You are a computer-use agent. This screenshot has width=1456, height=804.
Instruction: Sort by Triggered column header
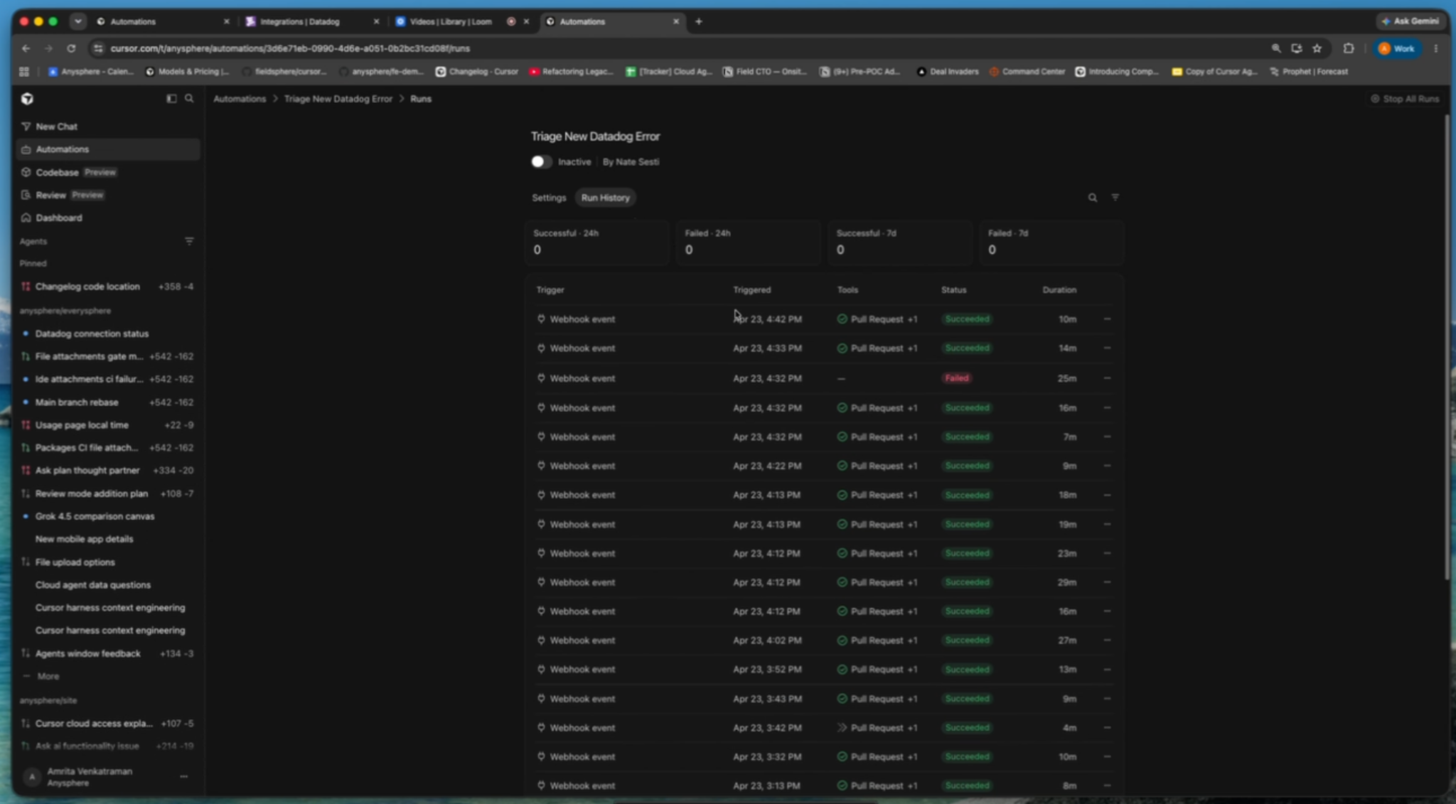coord(752,290)
